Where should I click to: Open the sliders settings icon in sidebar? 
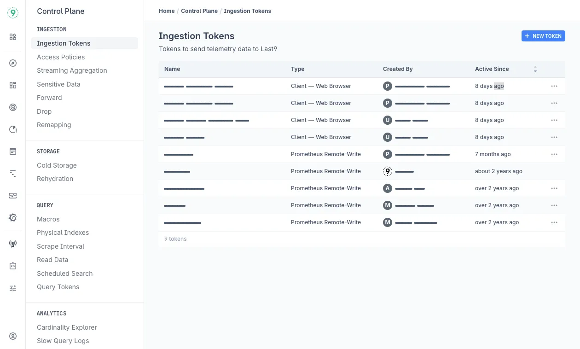[13, 288]
